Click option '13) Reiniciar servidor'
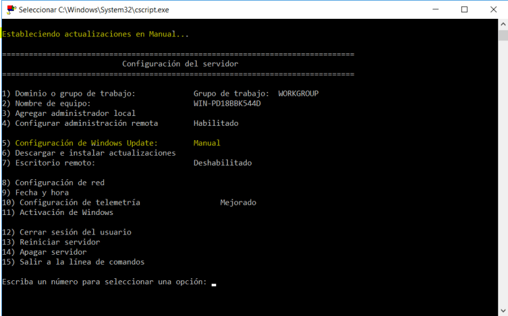The height and width of the screenshot is (316, 508). [51, 242]
